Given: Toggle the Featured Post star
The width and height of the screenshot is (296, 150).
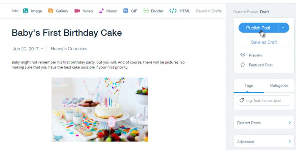Looking at the screenshot, I should click(243, 65).
